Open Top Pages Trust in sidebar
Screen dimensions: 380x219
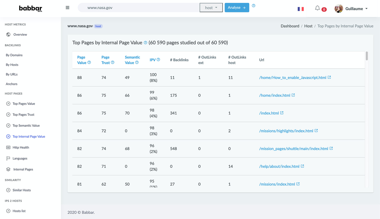point(23,115)
